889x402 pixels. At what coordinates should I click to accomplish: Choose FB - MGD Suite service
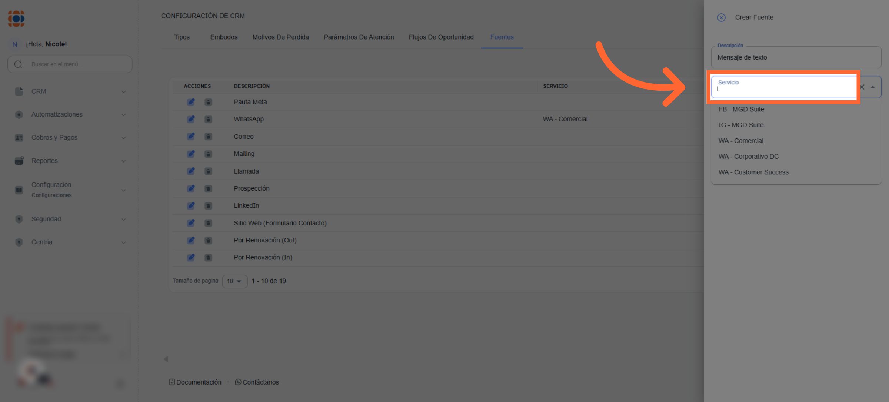pyautogui.click(x=741, y=109)
